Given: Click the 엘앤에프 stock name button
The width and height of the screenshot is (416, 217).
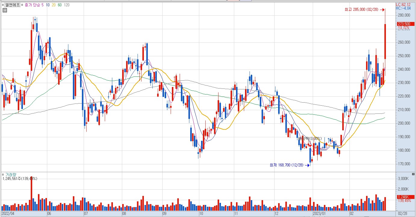Looking at the screenshot, I should 12,5.
